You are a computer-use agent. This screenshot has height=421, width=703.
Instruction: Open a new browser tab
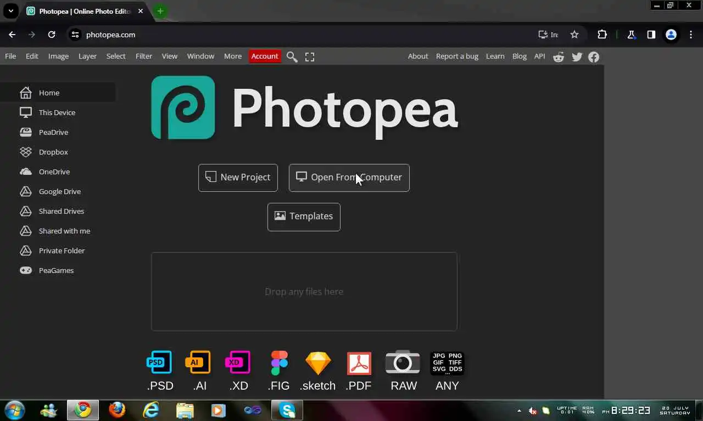click(160, 11)
